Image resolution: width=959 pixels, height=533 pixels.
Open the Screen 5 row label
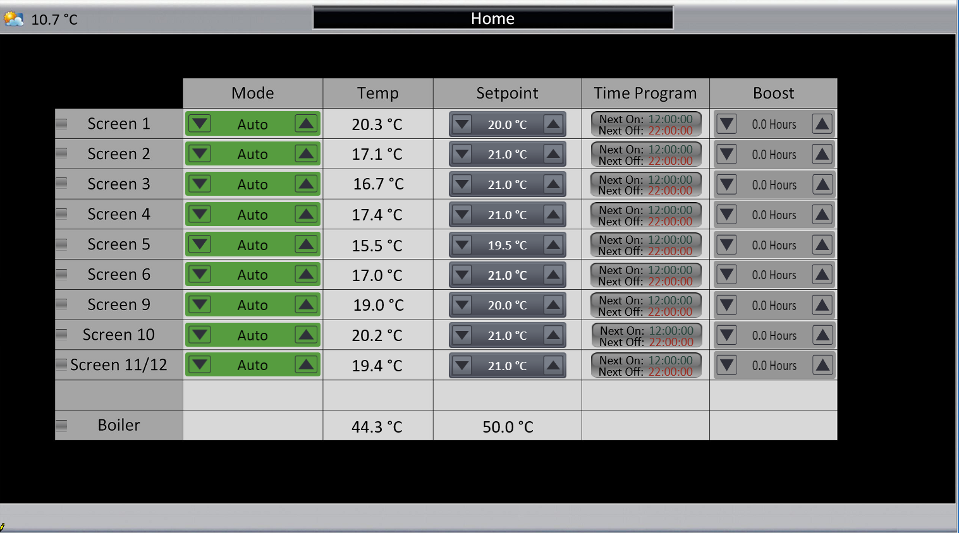119,244
